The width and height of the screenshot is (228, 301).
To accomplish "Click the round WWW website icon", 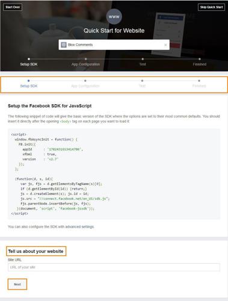I will click(114, 17).
